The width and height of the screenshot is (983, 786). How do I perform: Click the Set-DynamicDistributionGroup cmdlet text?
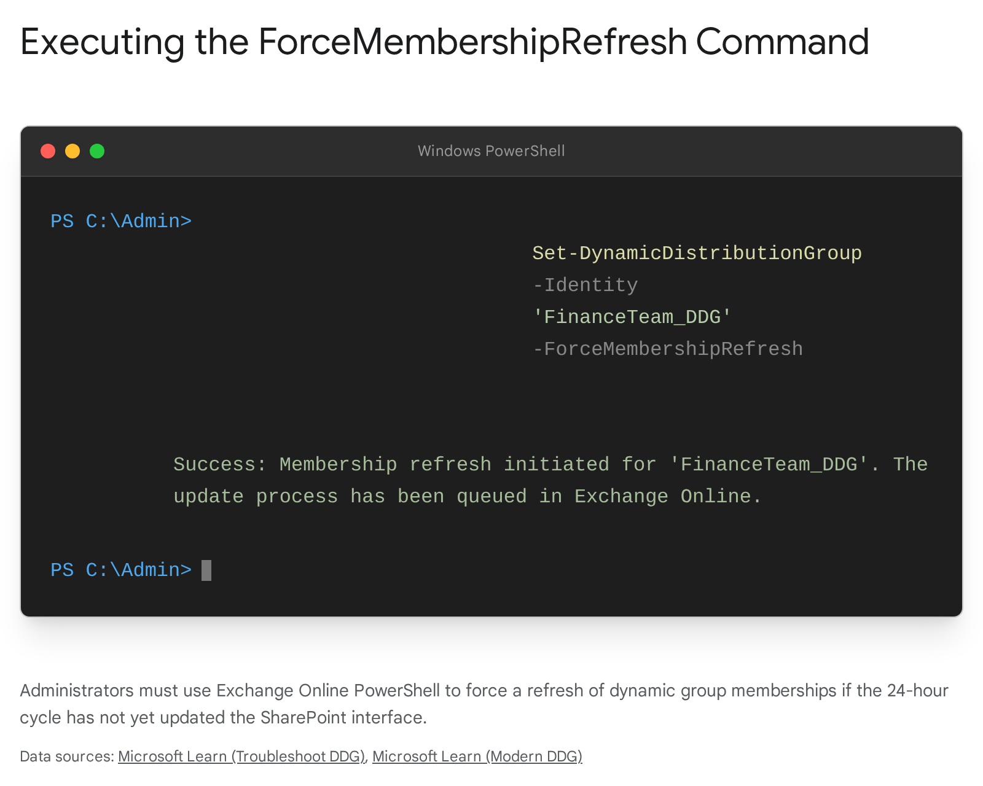click(x=697, y=253)
